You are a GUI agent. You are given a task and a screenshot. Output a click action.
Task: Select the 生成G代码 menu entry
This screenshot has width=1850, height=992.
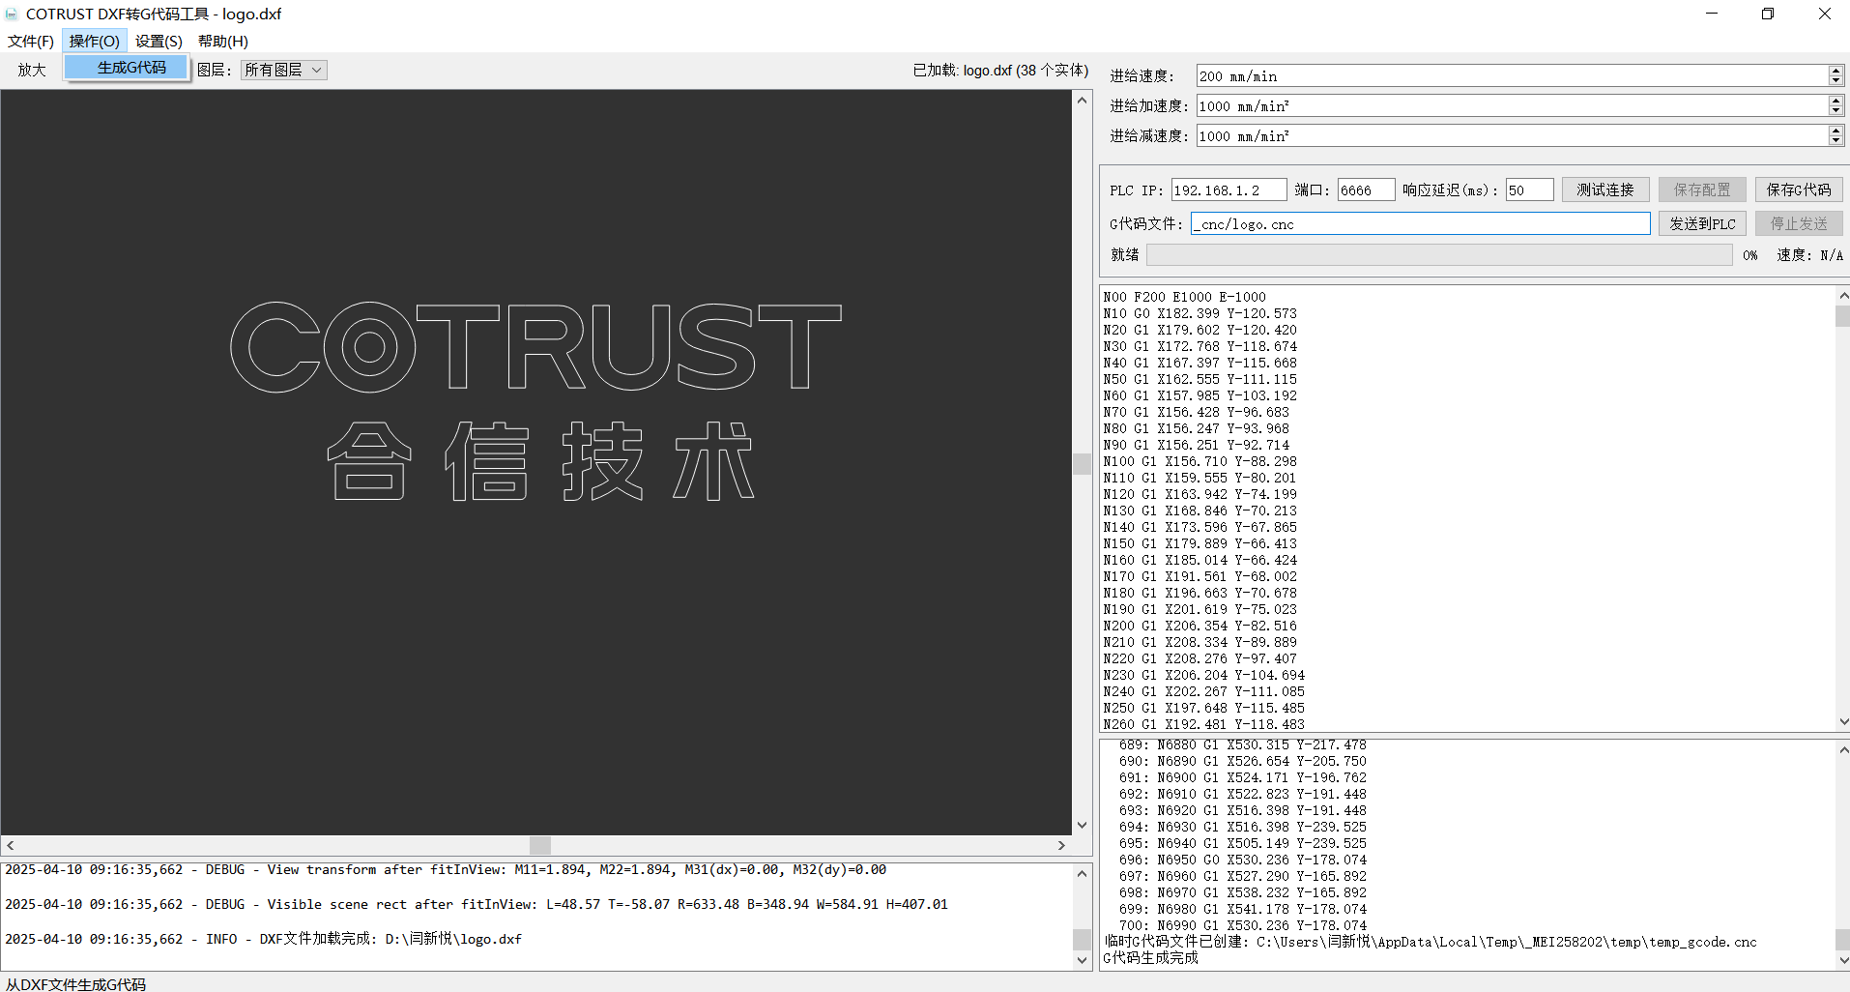(127, 68)
